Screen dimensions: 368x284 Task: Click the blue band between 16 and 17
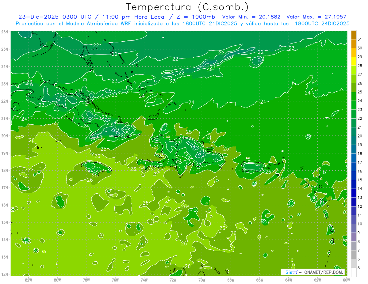354,167
